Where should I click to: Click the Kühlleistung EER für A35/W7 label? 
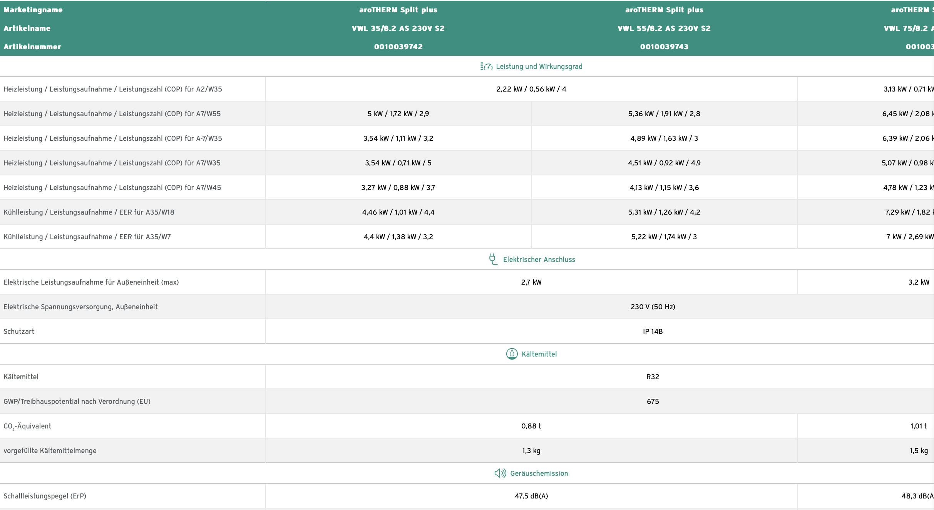coord(87,237)
